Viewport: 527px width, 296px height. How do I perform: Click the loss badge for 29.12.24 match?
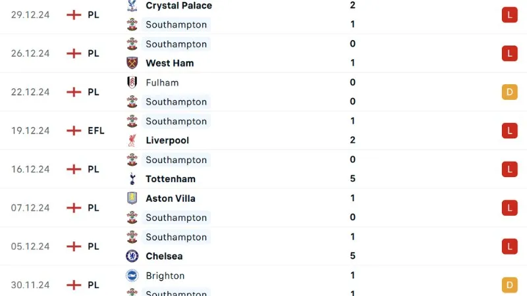[509, 14]
